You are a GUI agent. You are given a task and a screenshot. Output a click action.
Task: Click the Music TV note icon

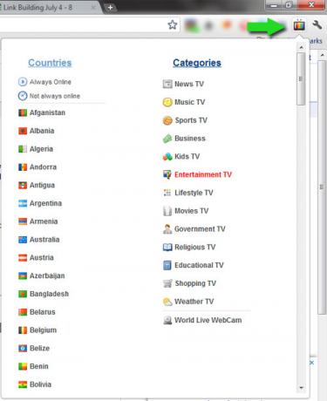167,102
